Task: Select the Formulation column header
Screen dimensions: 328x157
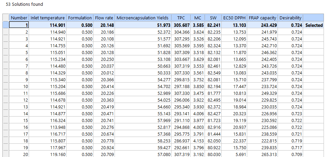Action: 80,18
